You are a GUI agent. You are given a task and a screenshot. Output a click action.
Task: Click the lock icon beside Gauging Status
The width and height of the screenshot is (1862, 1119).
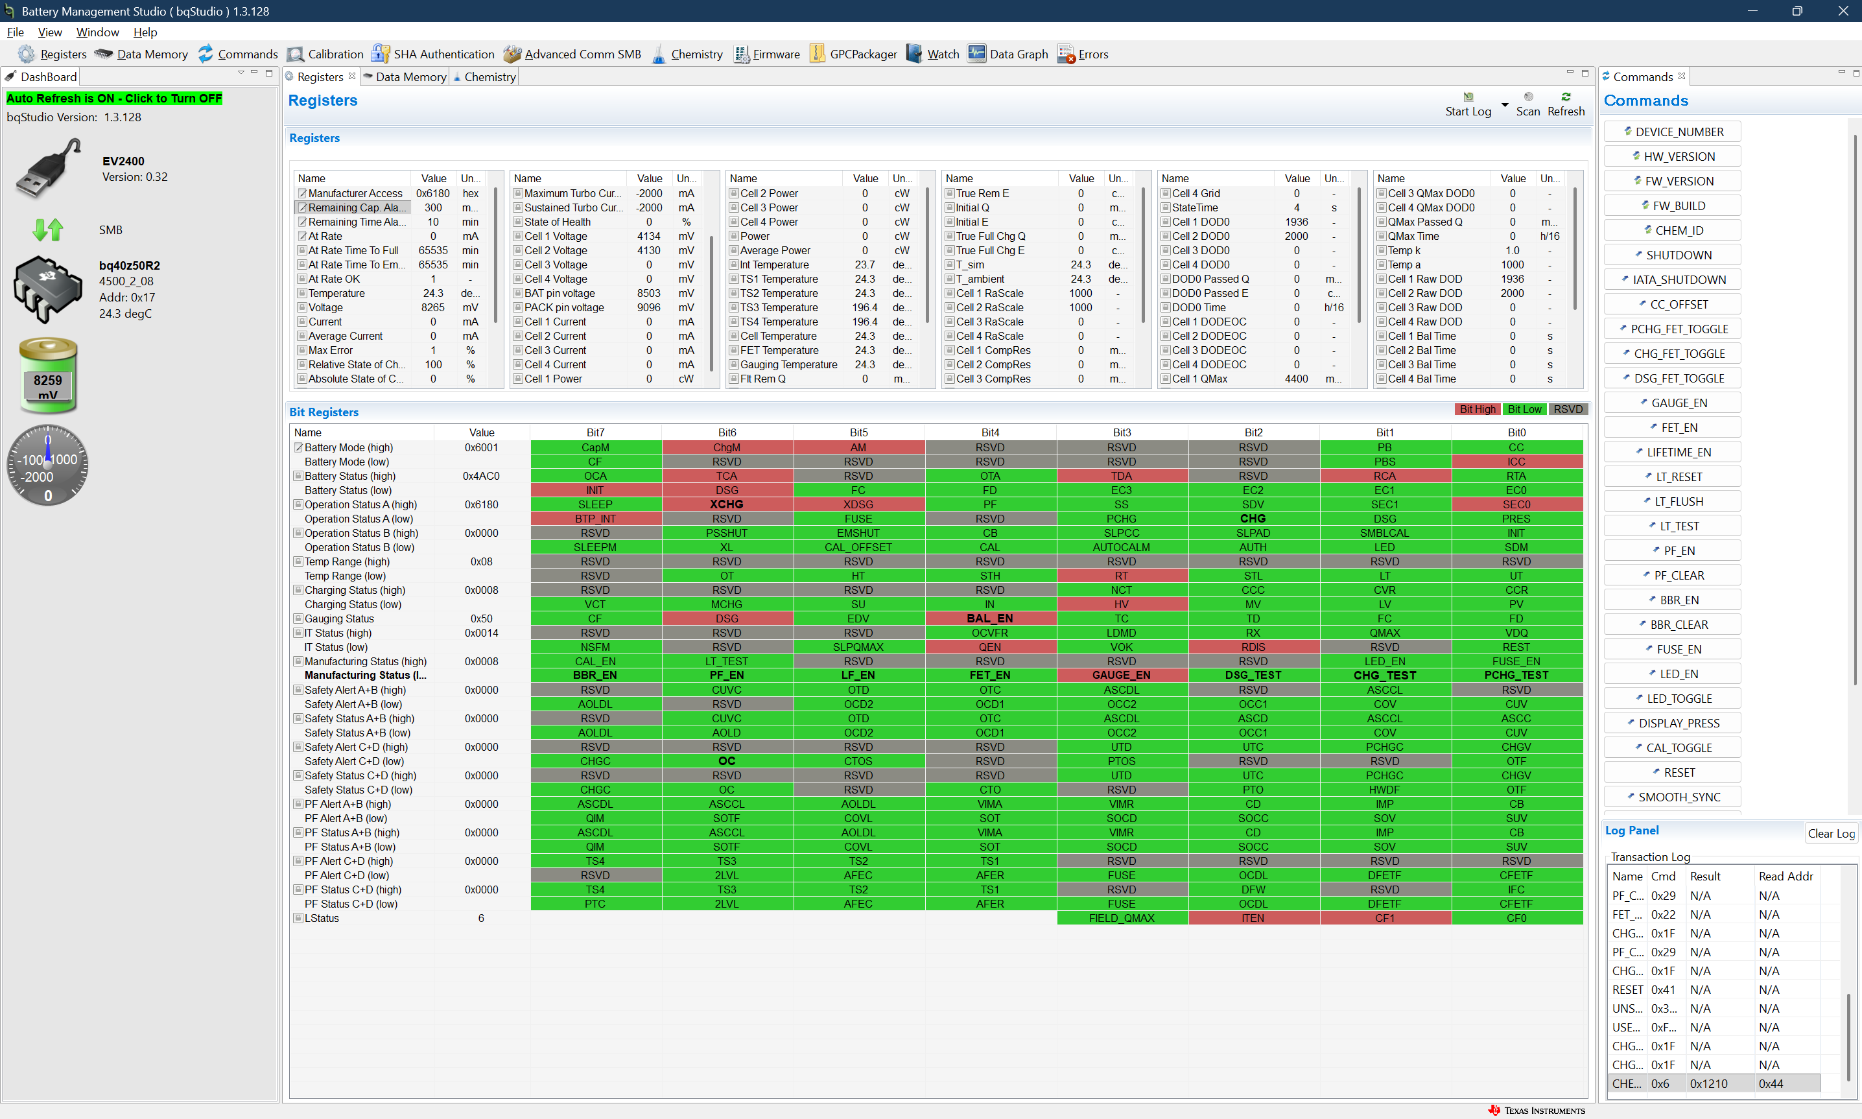click(x=298, y=619)
